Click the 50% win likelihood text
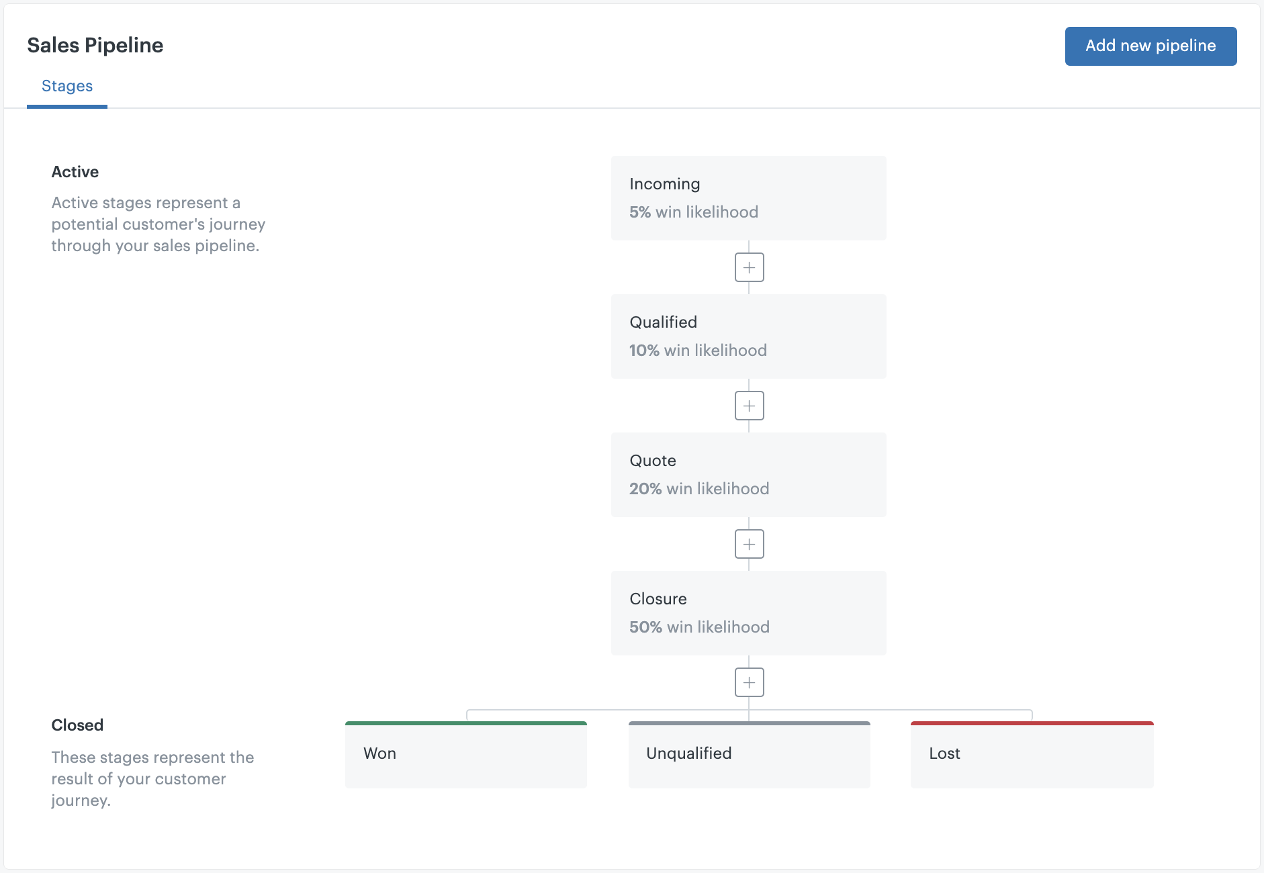 point(699,627)
